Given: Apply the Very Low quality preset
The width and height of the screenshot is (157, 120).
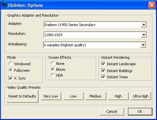Looking at the screenshot, I should [51, 96].
